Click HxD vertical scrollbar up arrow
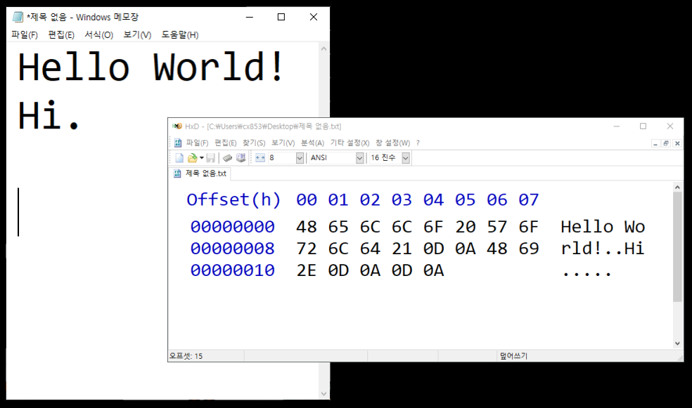692x408 pixels. (677, 187)
